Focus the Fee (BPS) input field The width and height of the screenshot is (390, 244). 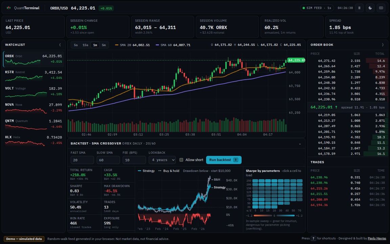click(x=134, y=160)
